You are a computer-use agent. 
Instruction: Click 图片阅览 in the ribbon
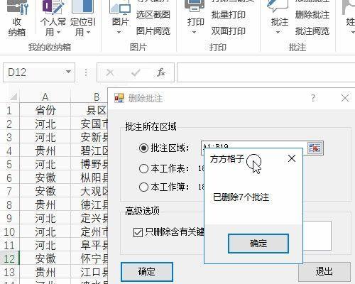pos(153,31)
